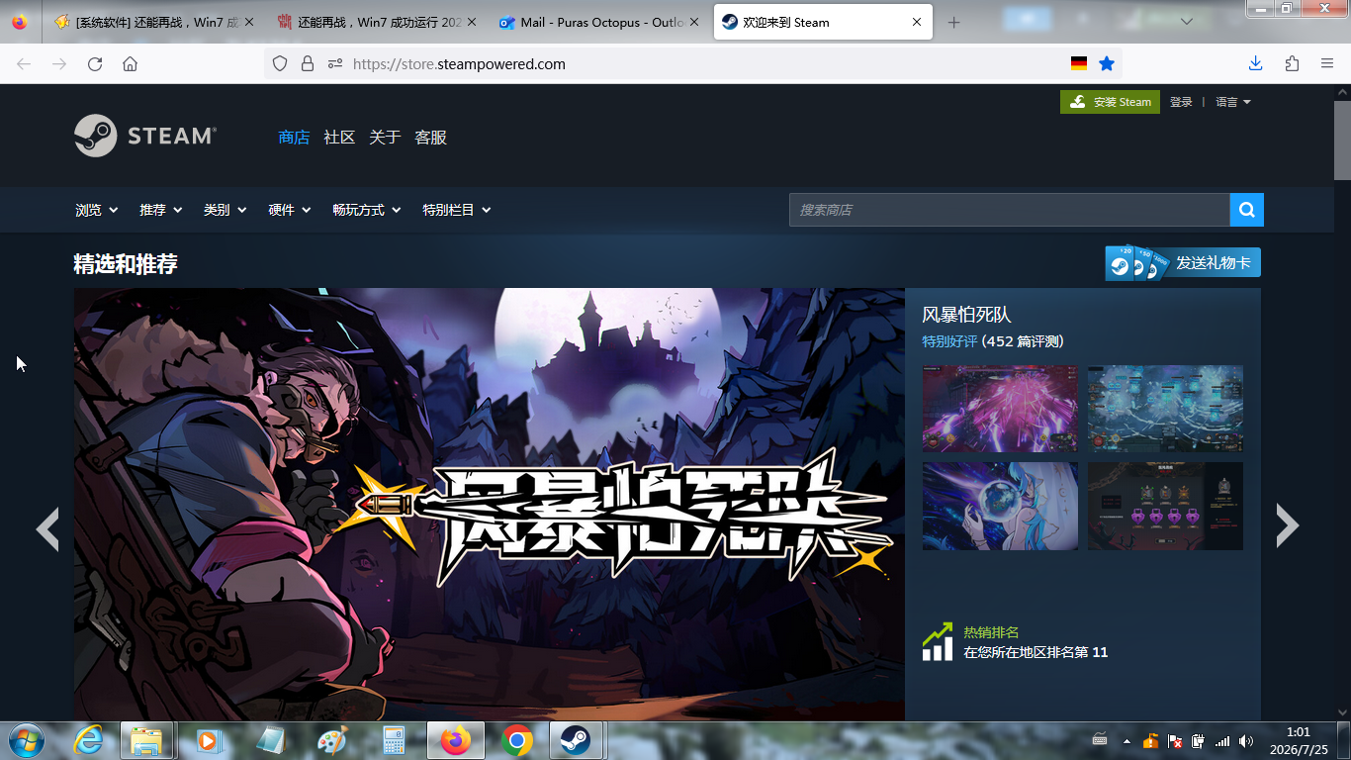Open the Calculator icon on the taskbar
Screen dimensions: 1351x760
395,740
